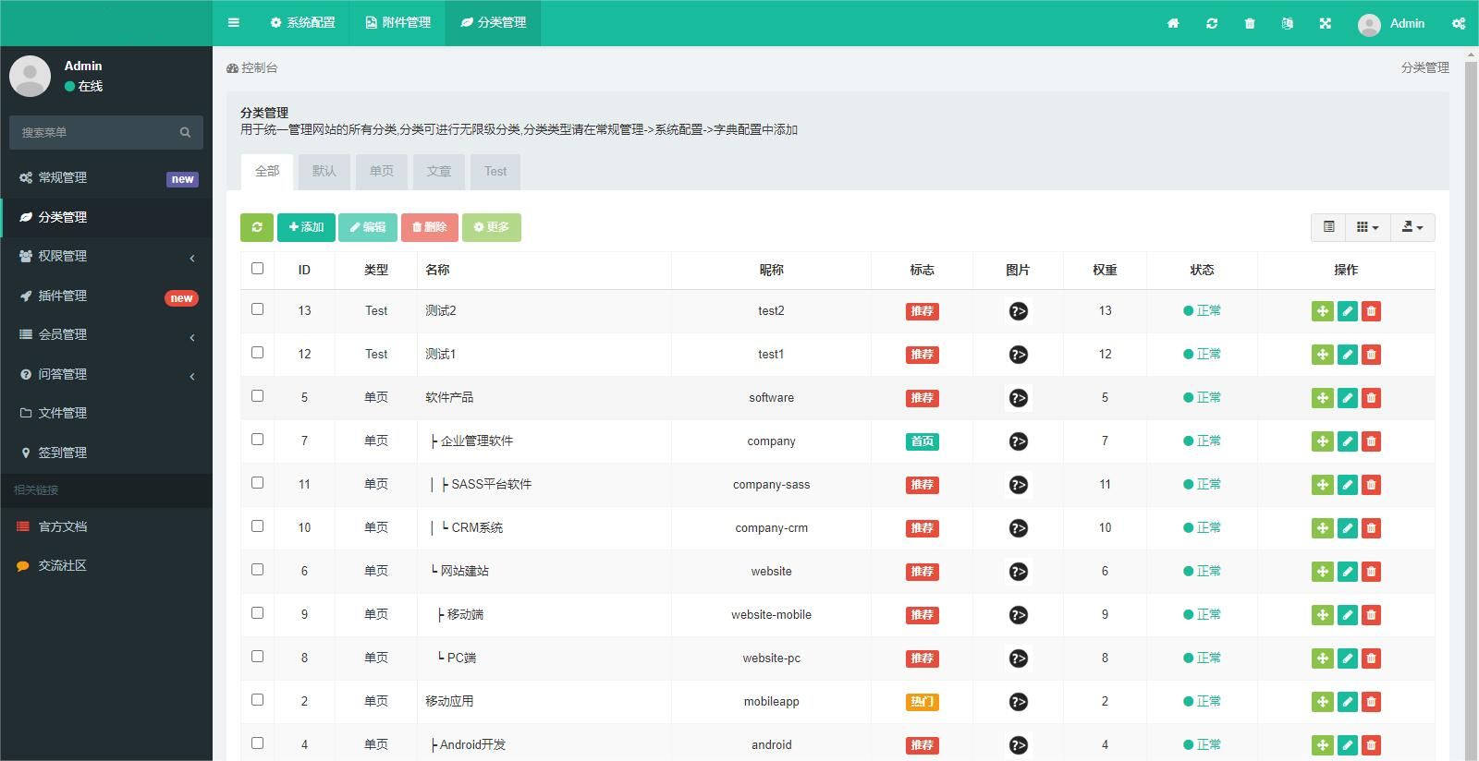The image size is (1479, 761).
Task: Delete the software row via trash icon
Action: tap(1372, 398)
